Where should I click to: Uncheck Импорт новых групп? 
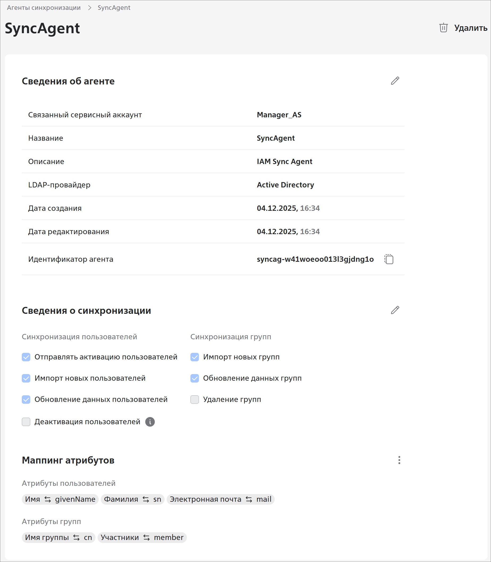click(x=194, y=357)
